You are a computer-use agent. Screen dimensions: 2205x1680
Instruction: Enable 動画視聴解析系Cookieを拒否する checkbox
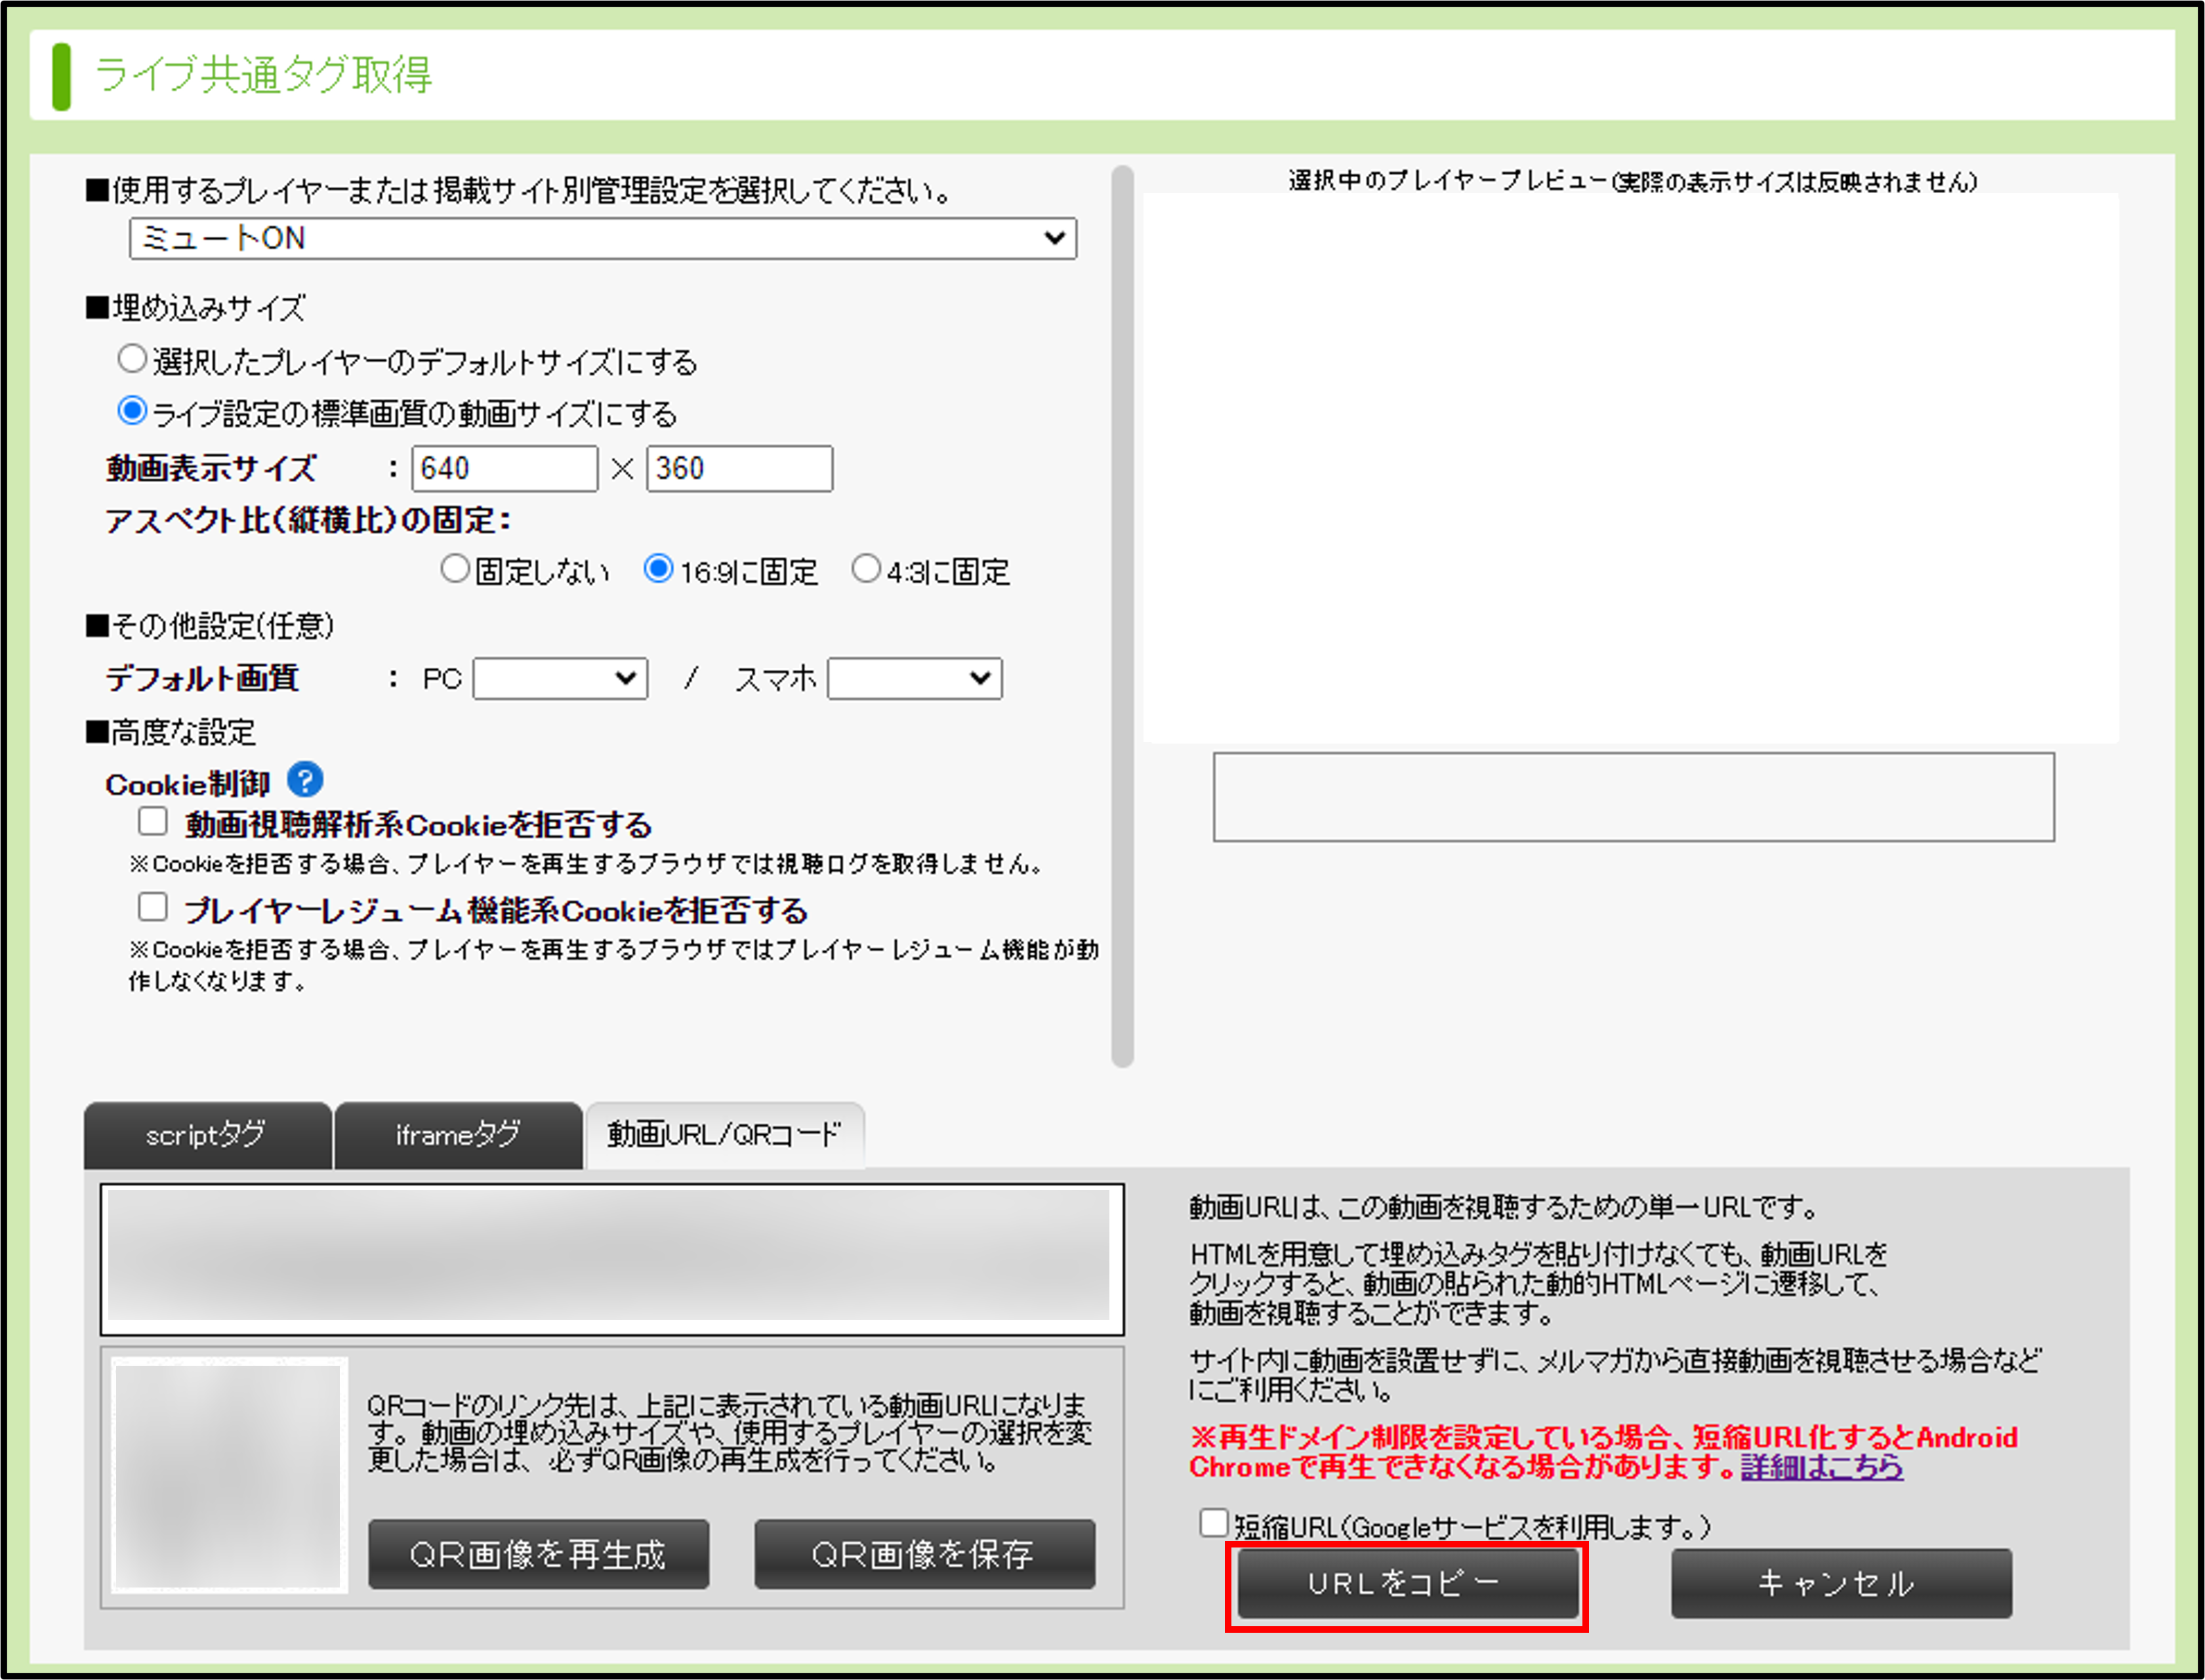pyautogui.click(x=153, y=822)
